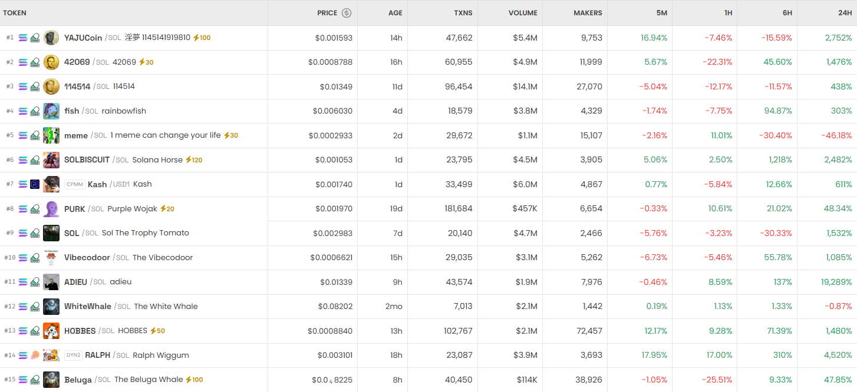Select the 114514 price cell
Screen dimensions: 857x392
[336, 87]
